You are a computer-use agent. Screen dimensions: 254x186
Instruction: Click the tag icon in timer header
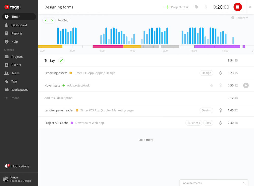pos(197,7)
